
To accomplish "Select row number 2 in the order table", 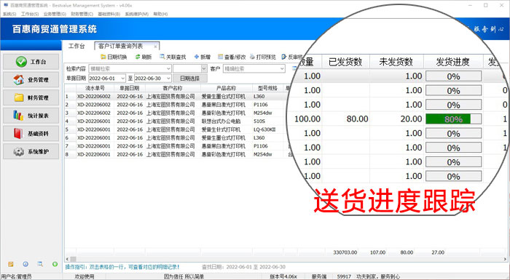I will [67, 105].
